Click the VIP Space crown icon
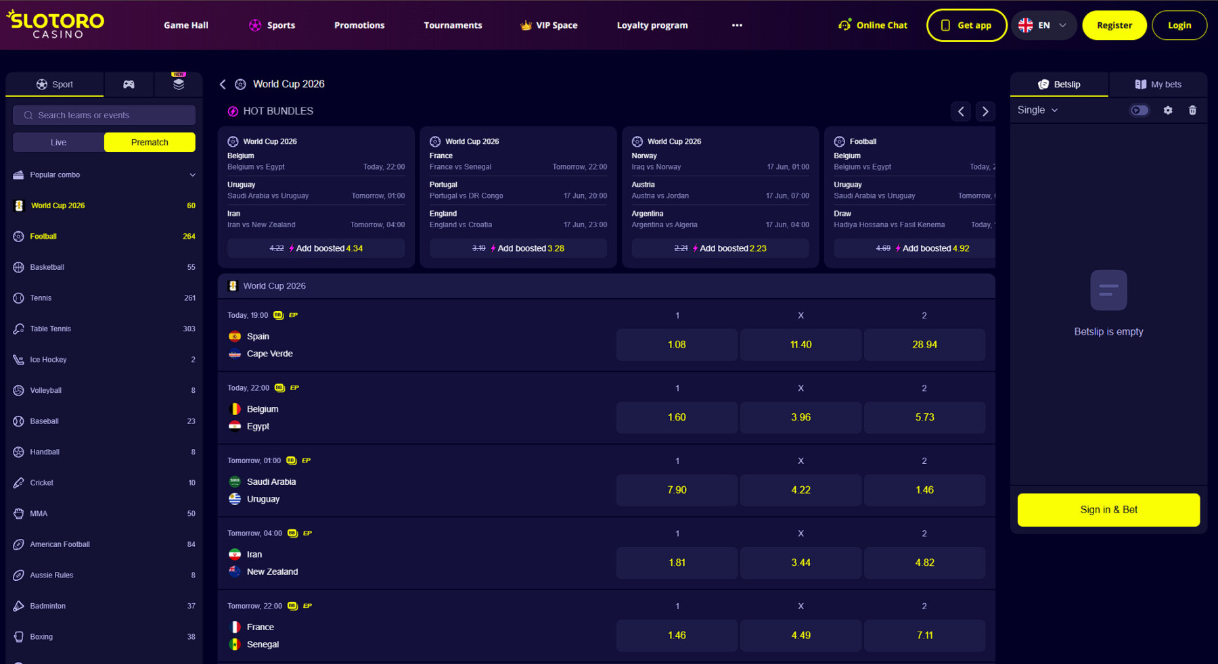 (526, 25)
